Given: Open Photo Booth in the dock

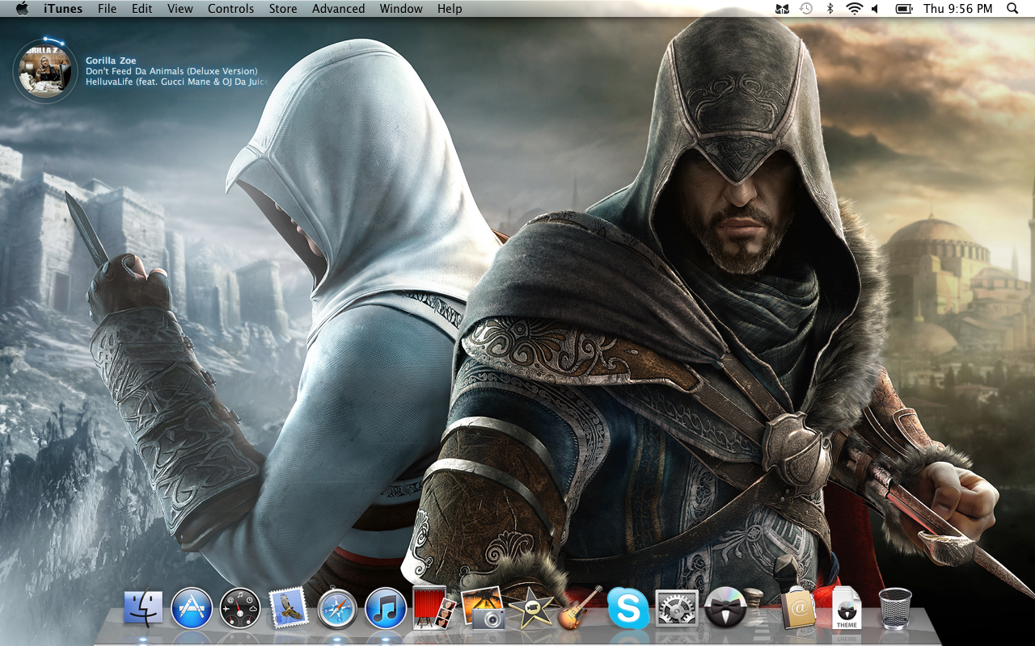Looking at the screenshot, I should [x=434, y=608].
